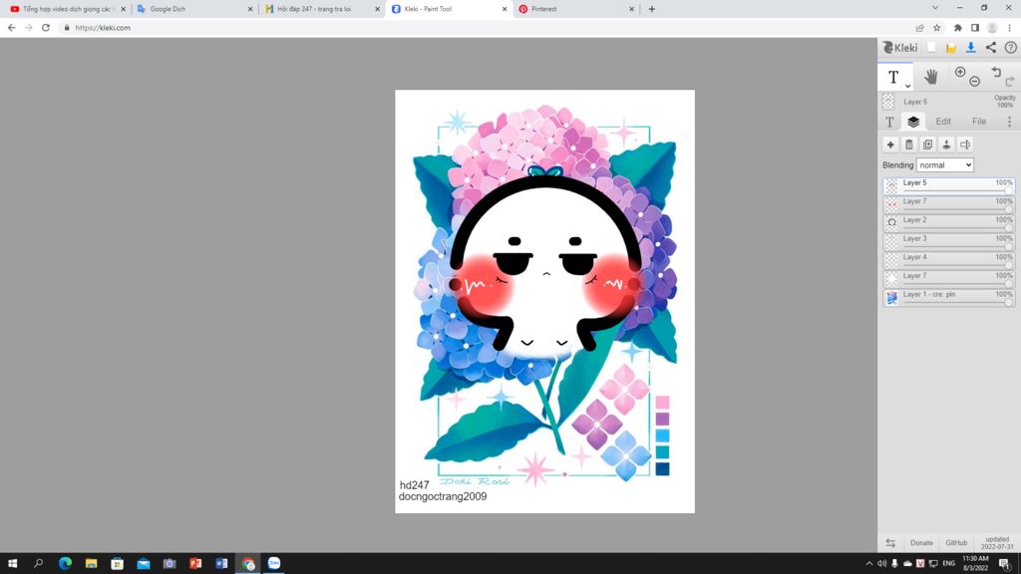Open the browser tab search chevron
Viewport: 1021px width, 574px height.
click(935, 8)
